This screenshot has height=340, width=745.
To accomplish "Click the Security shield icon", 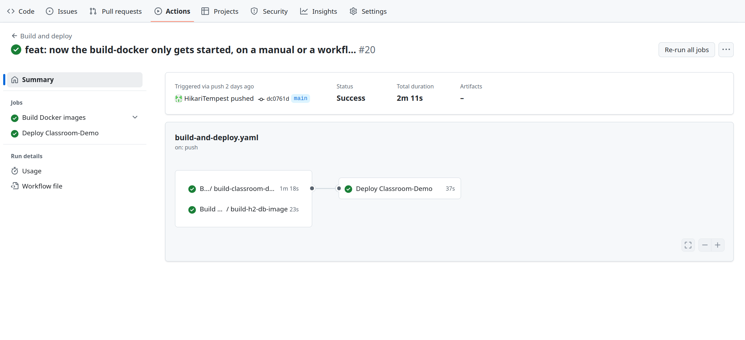I will pyautogui.click(x=254, y=11).
